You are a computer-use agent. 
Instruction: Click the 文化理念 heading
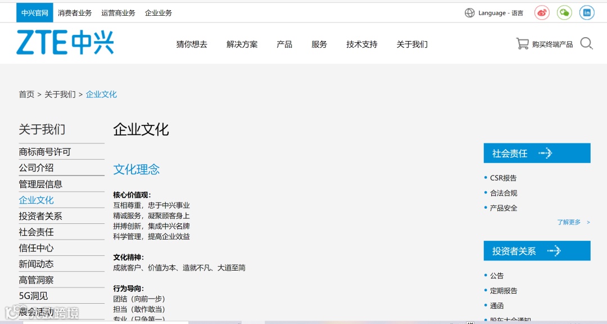pos(136,169)
